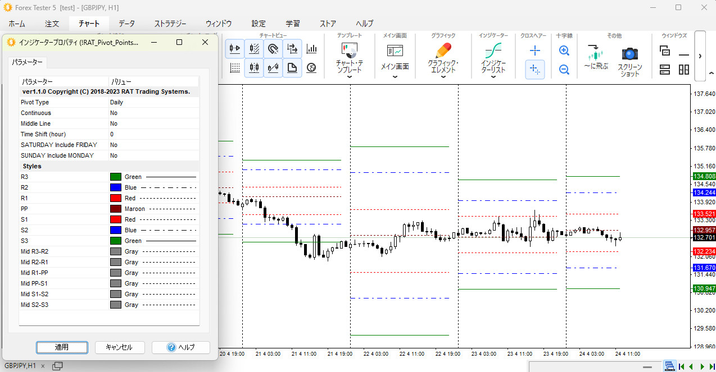Click the R2 Blue color swatch

116,188
